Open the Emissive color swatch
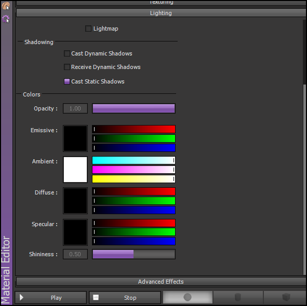This screenshot has height=306, width=307. click(75, 138)
